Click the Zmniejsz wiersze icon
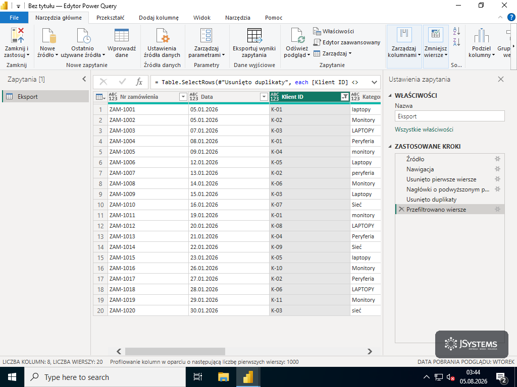This screenshot has height=387, width=517. 436,36
